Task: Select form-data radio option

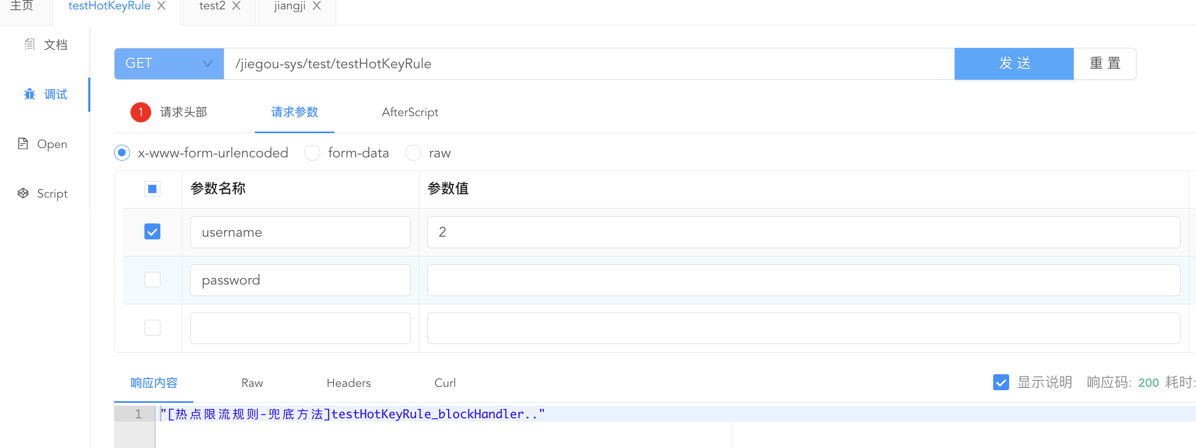Action: (x=312, y=152)
